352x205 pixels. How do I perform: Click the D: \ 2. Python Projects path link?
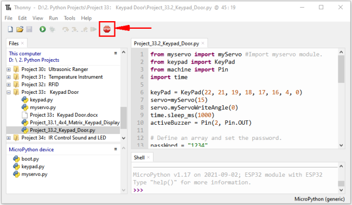[x=34, y=60]
